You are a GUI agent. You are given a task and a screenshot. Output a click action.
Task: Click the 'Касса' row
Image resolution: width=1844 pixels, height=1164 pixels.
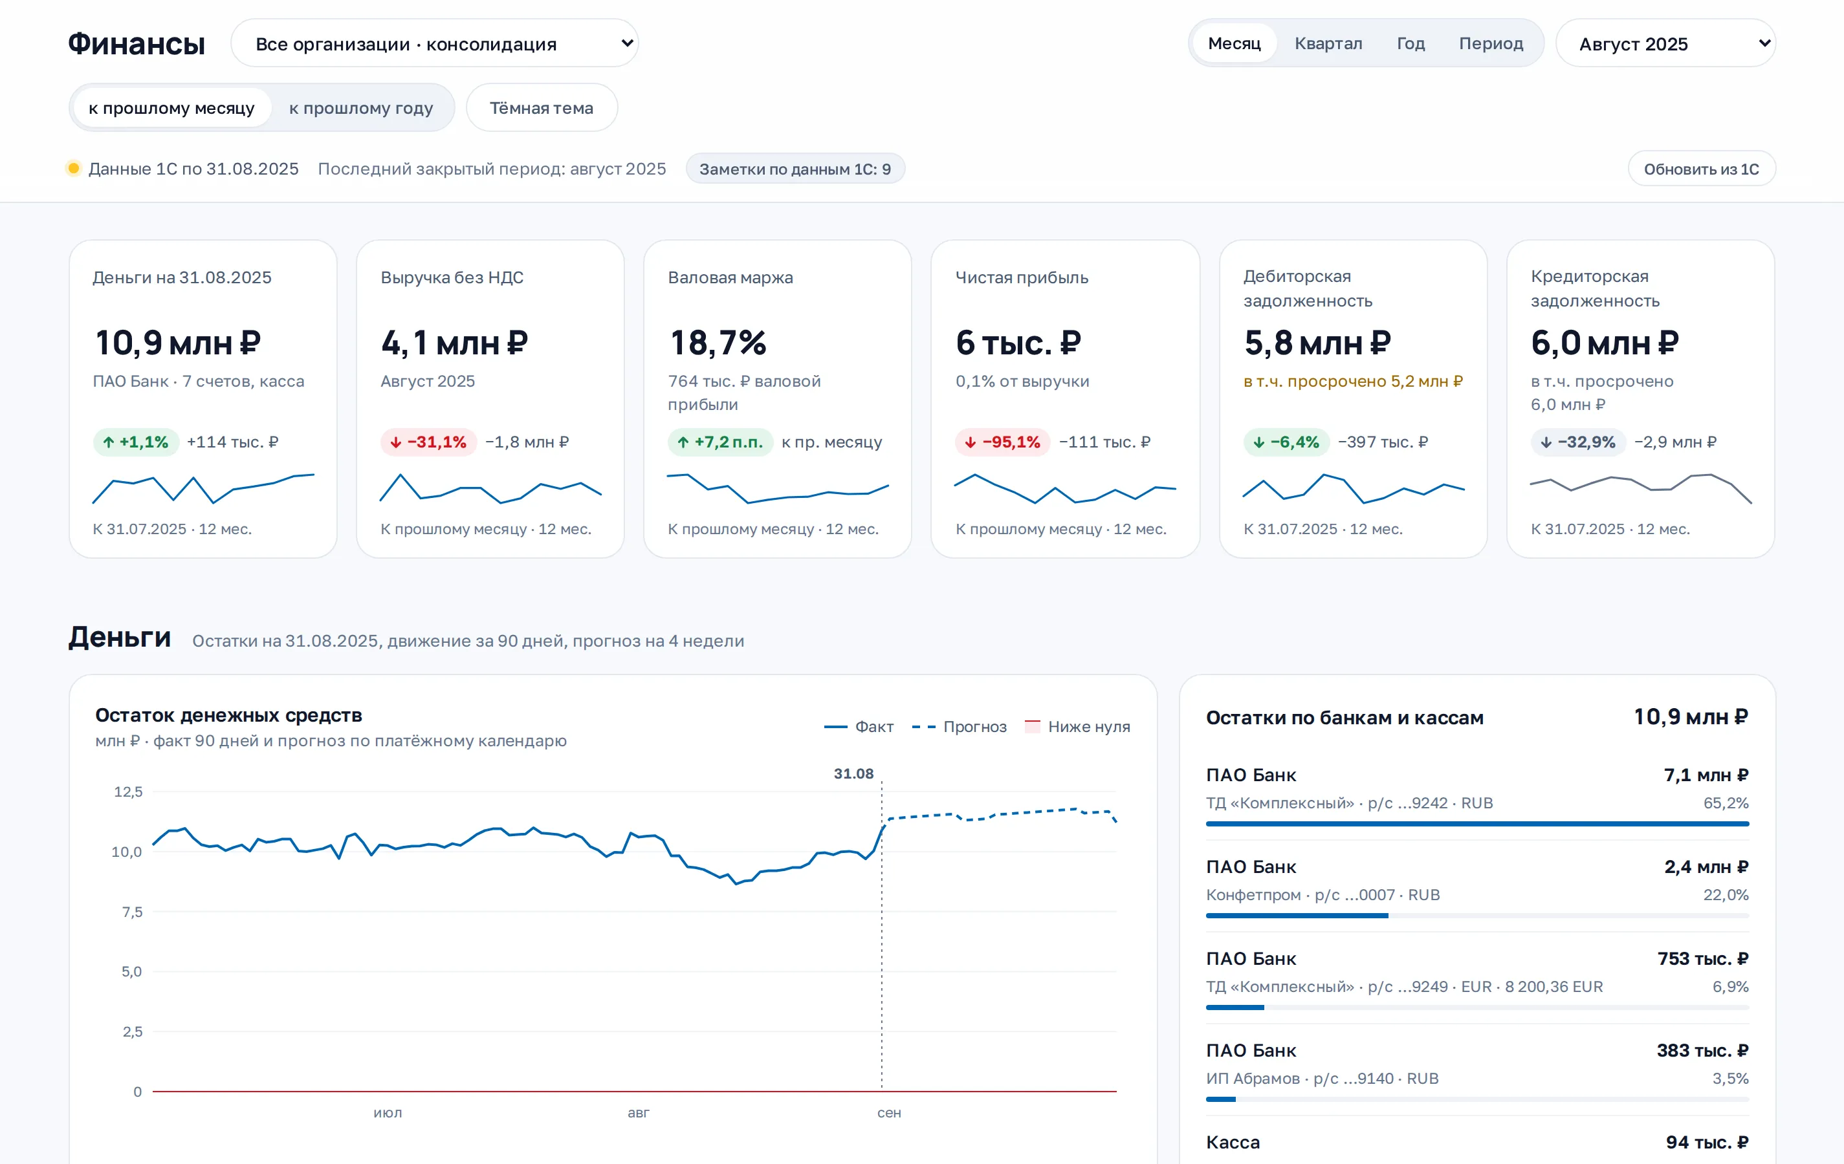coord(1477,1142)
